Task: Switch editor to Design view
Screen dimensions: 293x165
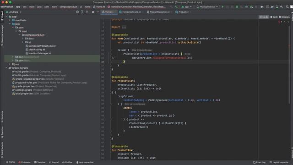Action: pos(284,17)
